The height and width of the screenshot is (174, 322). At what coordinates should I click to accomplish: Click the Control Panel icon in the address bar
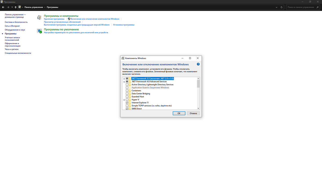tap(20, 7)
